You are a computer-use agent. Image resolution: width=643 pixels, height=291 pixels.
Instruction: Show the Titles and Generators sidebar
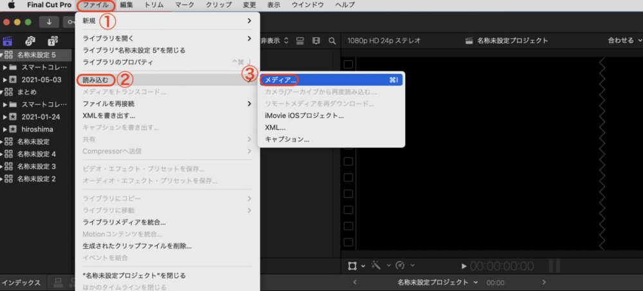(x=52, y=40)
